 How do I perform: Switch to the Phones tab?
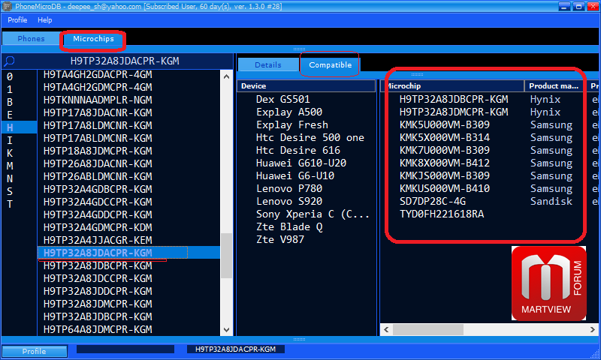(x=31, y=39)
